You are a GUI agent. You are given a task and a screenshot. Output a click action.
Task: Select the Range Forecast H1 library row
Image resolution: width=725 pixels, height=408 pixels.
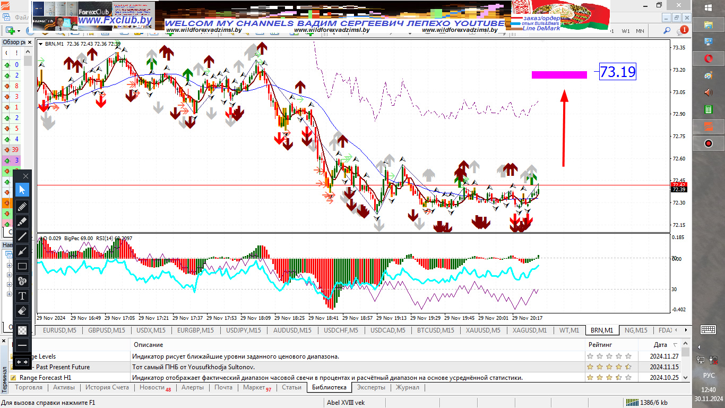click(x=345, y=378)
